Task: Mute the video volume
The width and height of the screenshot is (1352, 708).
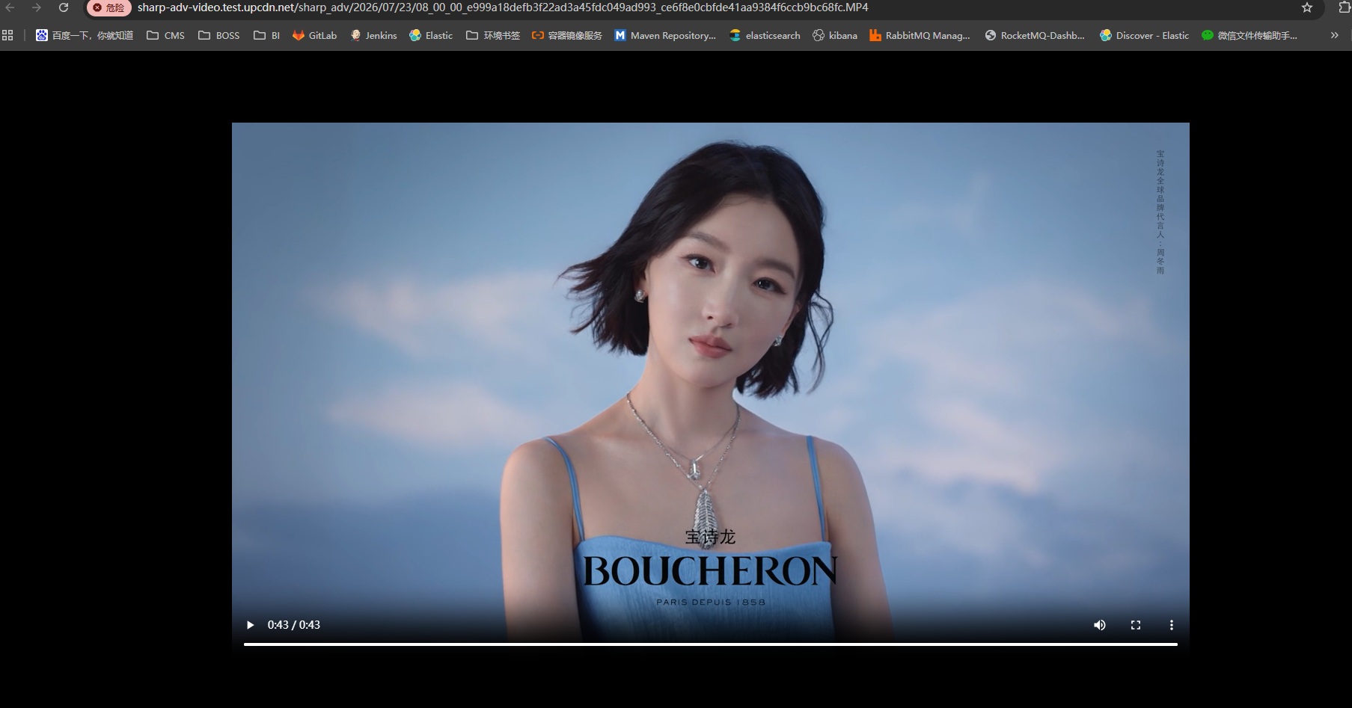Action: click(1100, 625)
